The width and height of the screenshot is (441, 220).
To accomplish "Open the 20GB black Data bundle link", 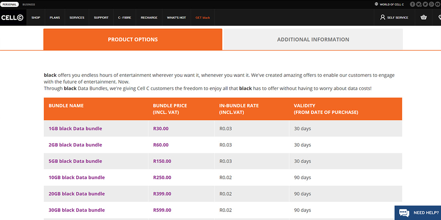I will tap(77, 194).
